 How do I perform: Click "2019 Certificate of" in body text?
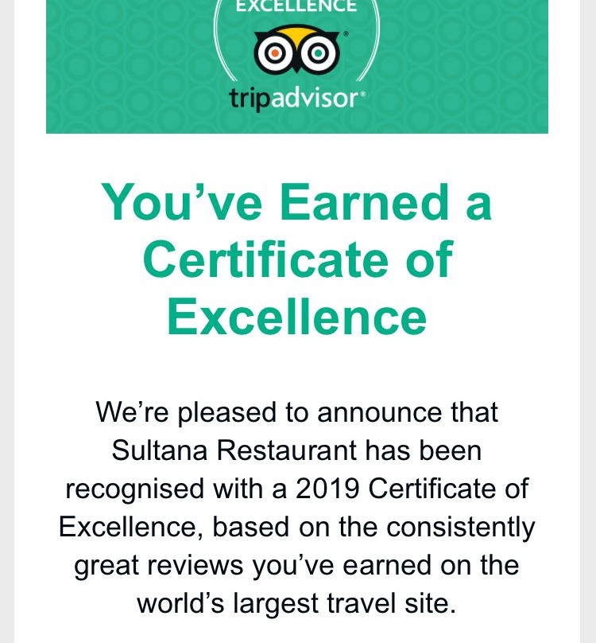(412, 489)
